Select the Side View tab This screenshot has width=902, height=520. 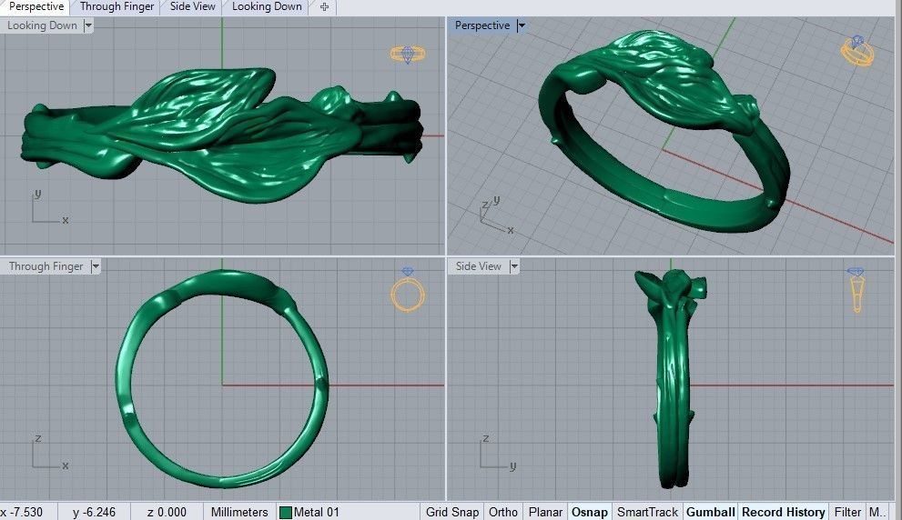[193, 7]
